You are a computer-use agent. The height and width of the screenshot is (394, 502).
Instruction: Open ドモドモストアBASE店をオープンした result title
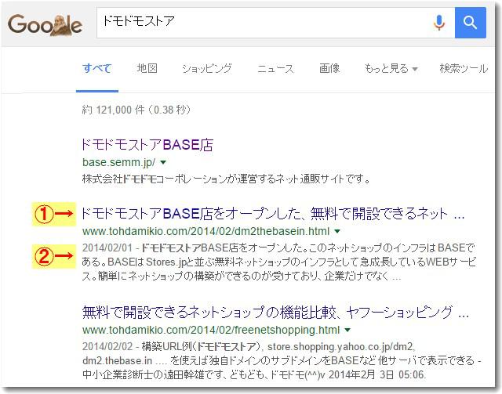pyautogui.click(x=273, y=214)
